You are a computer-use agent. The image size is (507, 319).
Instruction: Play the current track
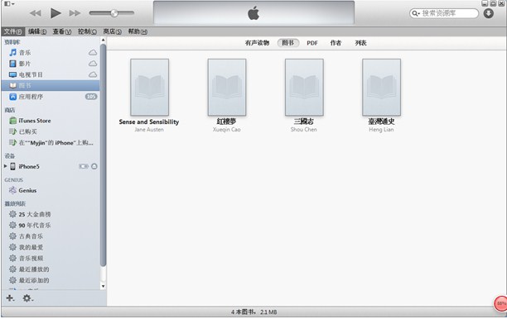56,13
